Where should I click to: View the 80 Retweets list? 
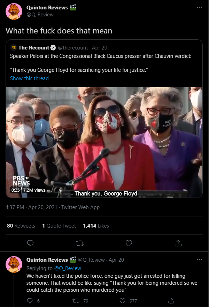(21, 226)
